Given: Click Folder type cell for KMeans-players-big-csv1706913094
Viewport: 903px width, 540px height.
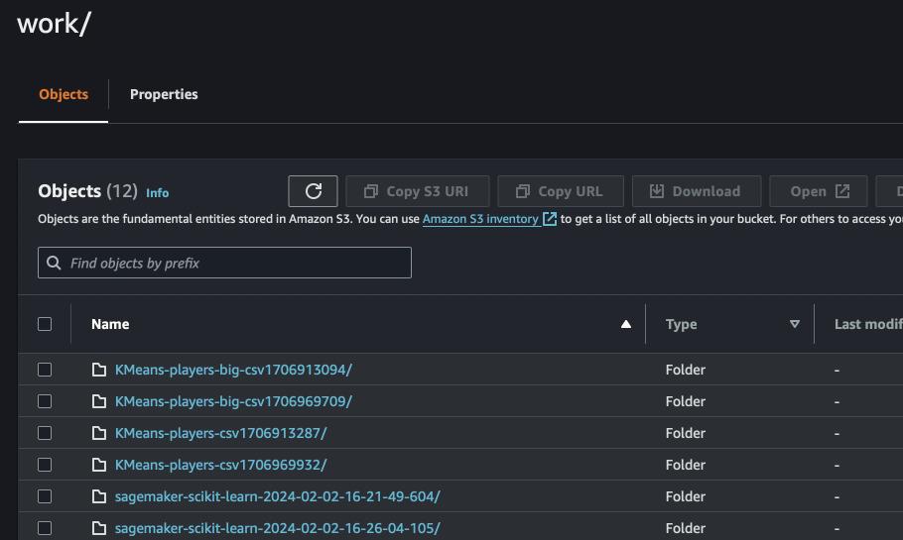Looking at the screenshot, I should tap(686, 370).
